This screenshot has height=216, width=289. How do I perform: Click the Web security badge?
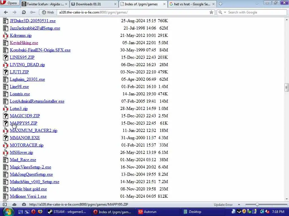tap(48, 12)
